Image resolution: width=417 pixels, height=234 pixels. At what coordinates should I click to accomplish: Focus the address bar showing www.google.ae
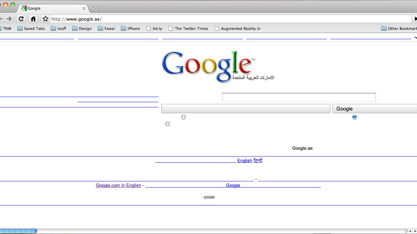pyautogui.click(x=230, y=19)
